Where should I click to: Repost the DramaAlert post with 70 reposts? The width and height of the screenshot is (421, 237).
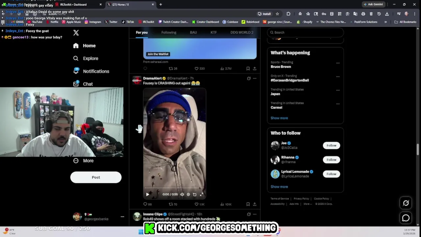click(x=173, y=204)
